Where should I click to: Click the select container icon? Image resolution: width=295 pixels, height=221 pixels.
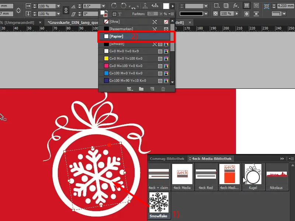click(145, 6)
